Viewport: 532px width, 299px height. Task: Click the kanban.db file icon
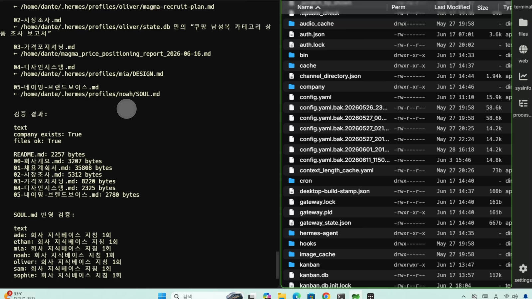[x=292, y=275]
